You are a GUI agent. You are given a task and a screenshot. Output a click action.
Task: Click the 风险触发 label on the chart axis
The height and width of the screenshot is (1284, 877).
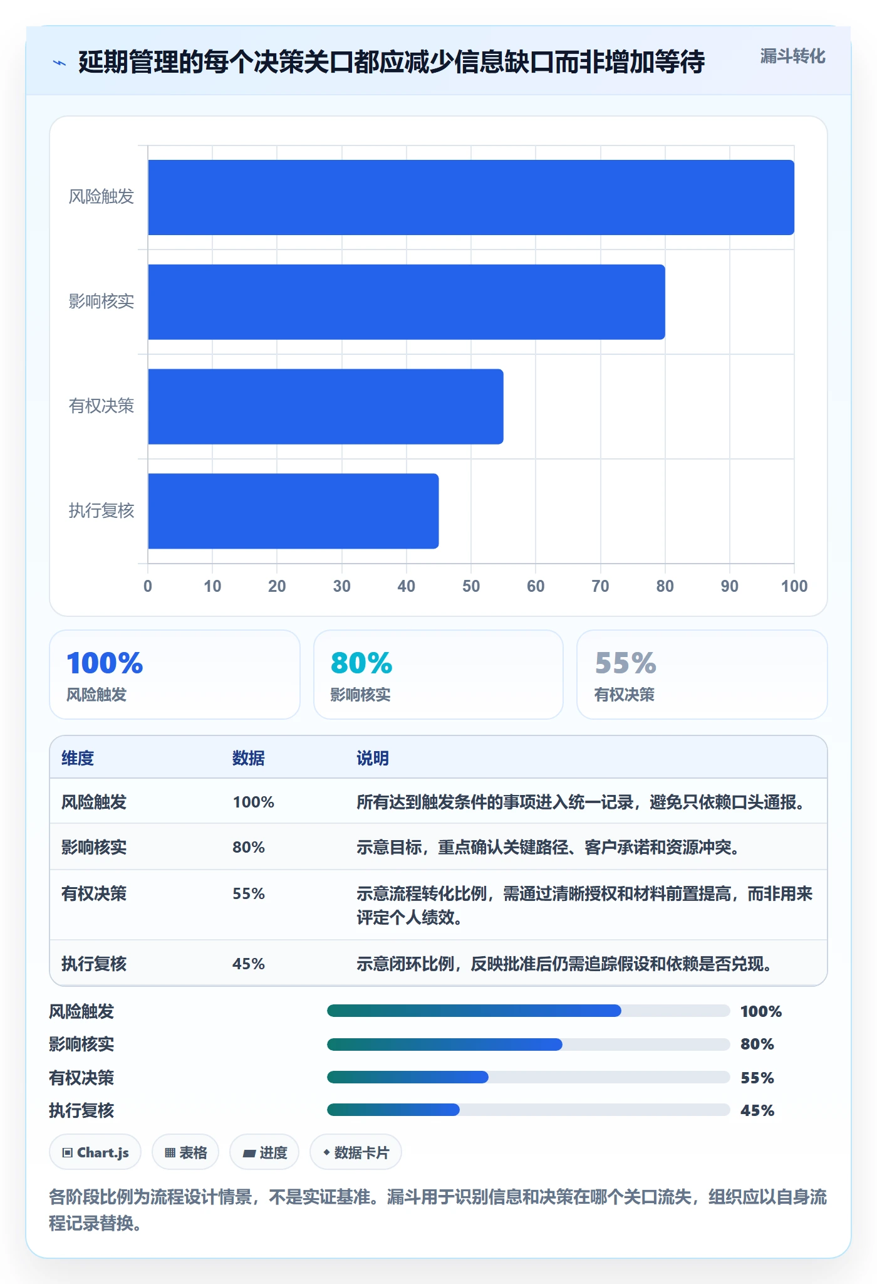pos(101,197)
